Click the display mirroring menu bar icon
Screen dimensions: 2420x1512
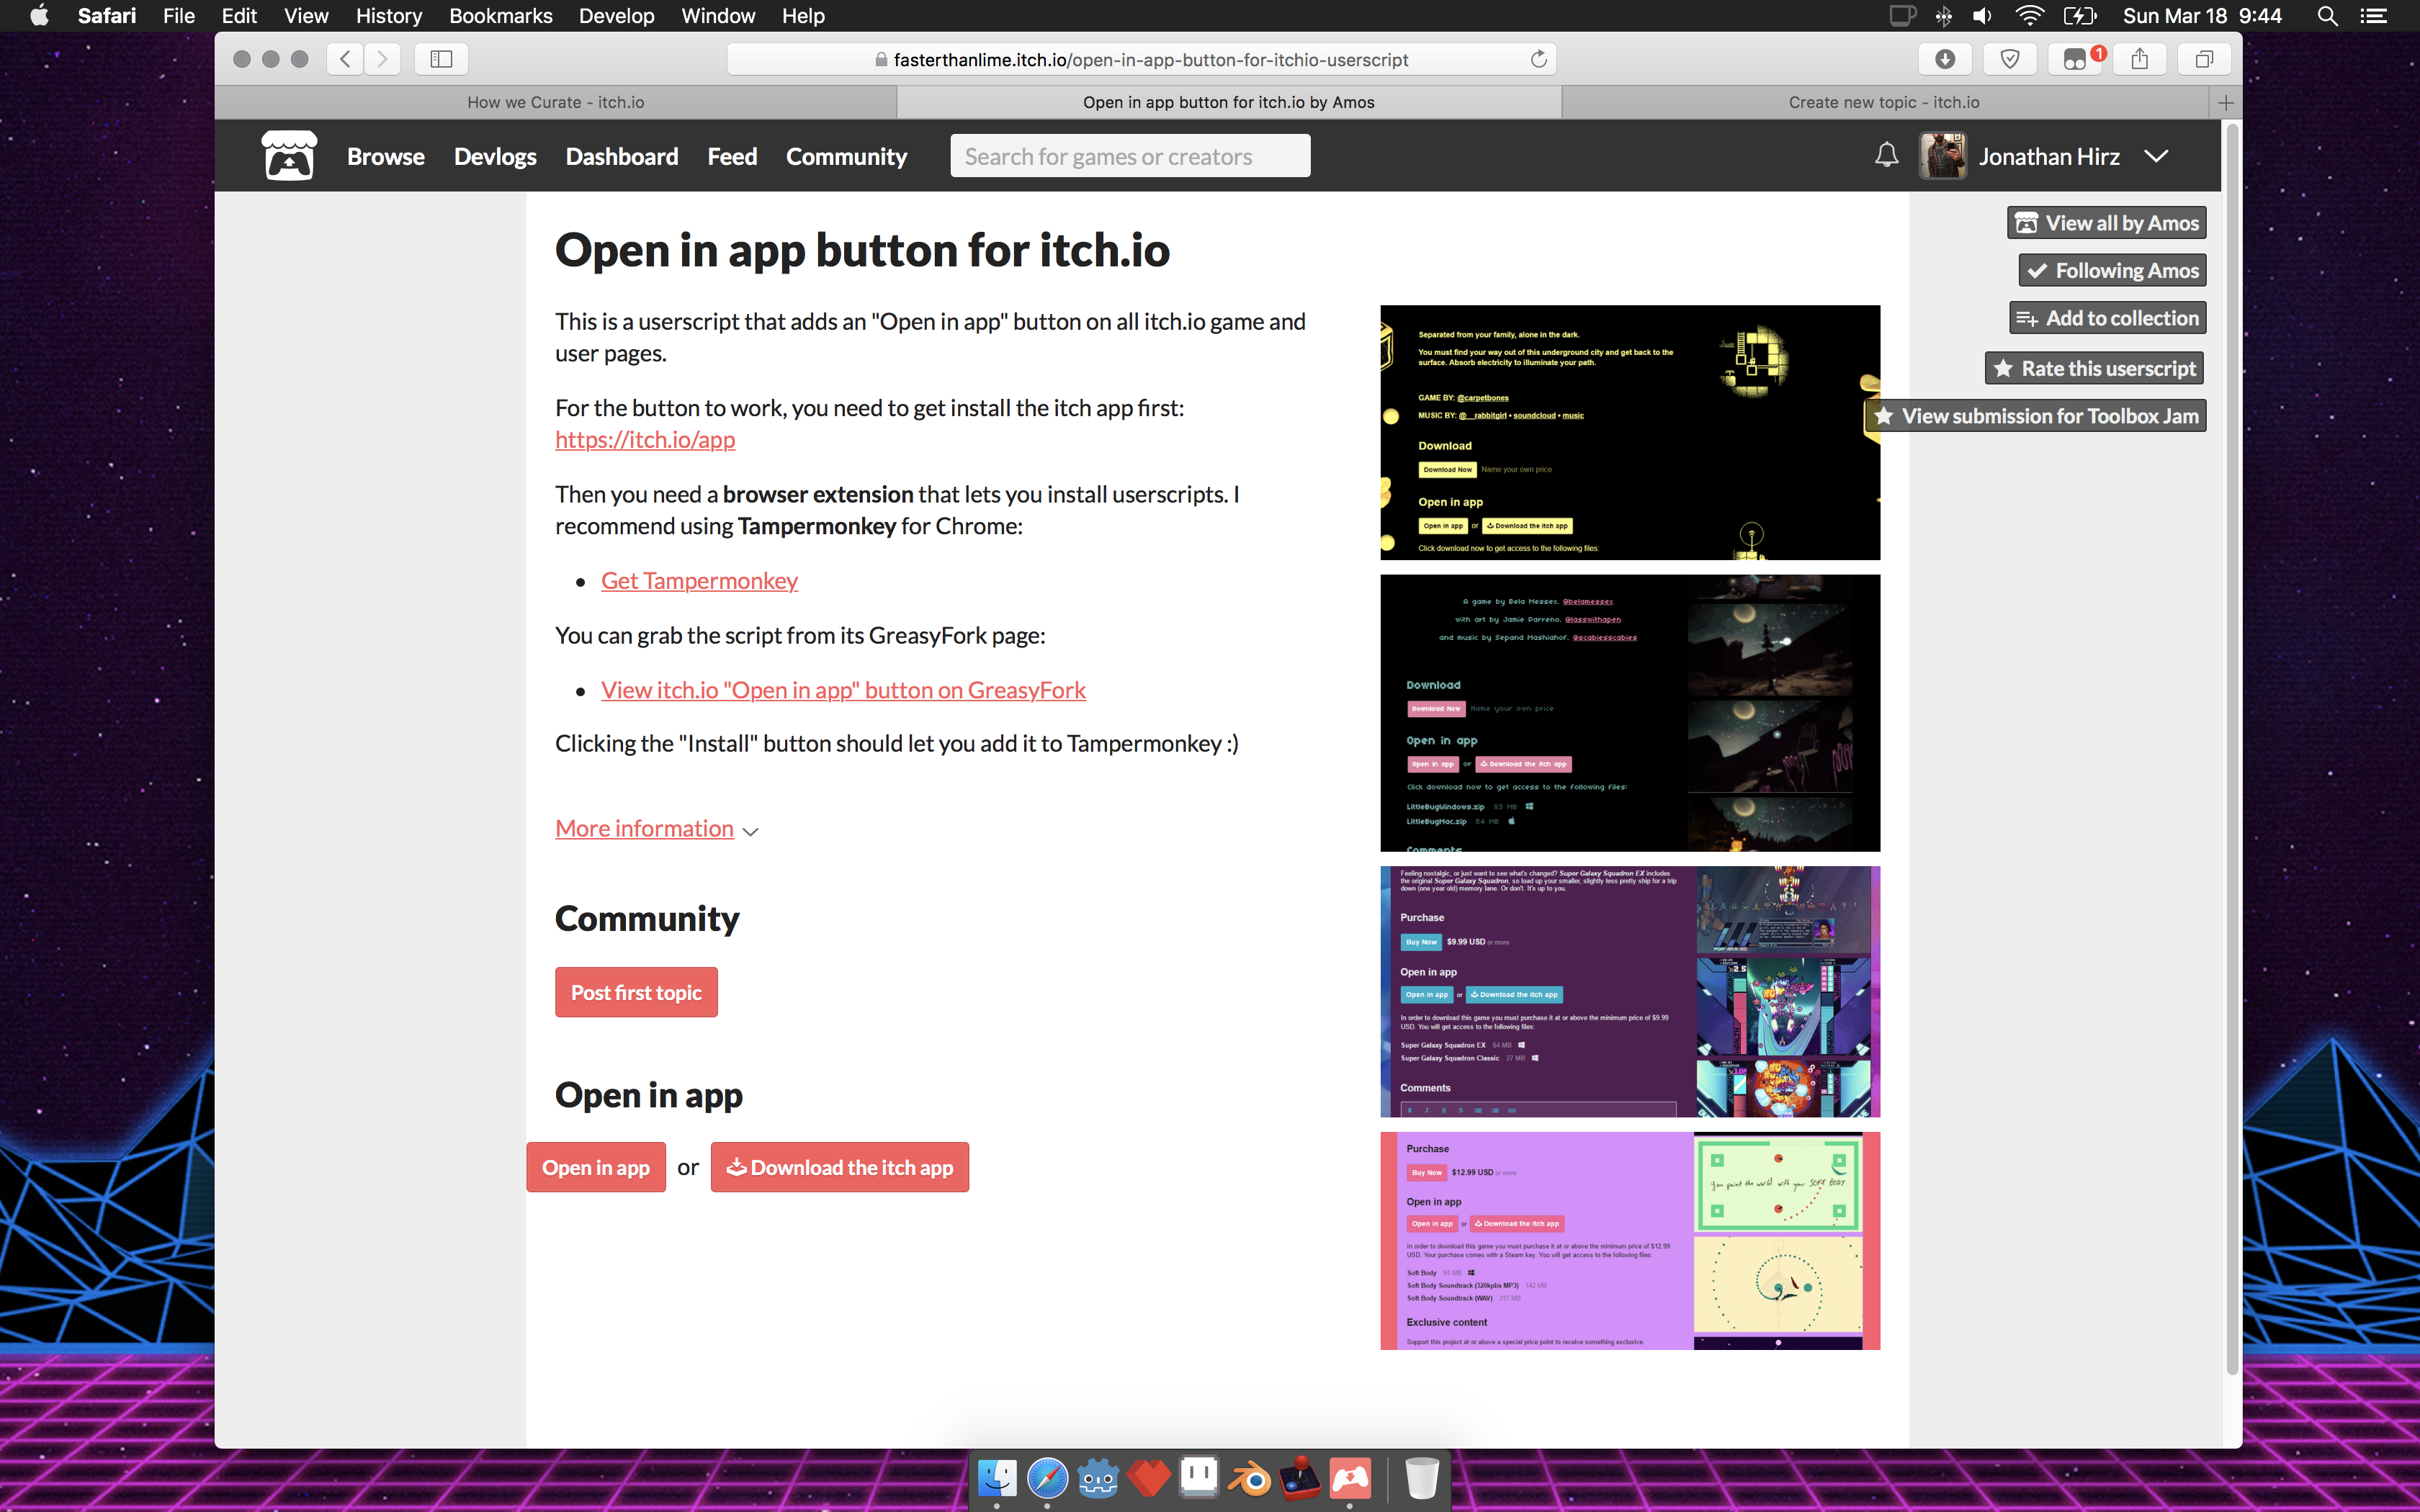[1901, 16]
